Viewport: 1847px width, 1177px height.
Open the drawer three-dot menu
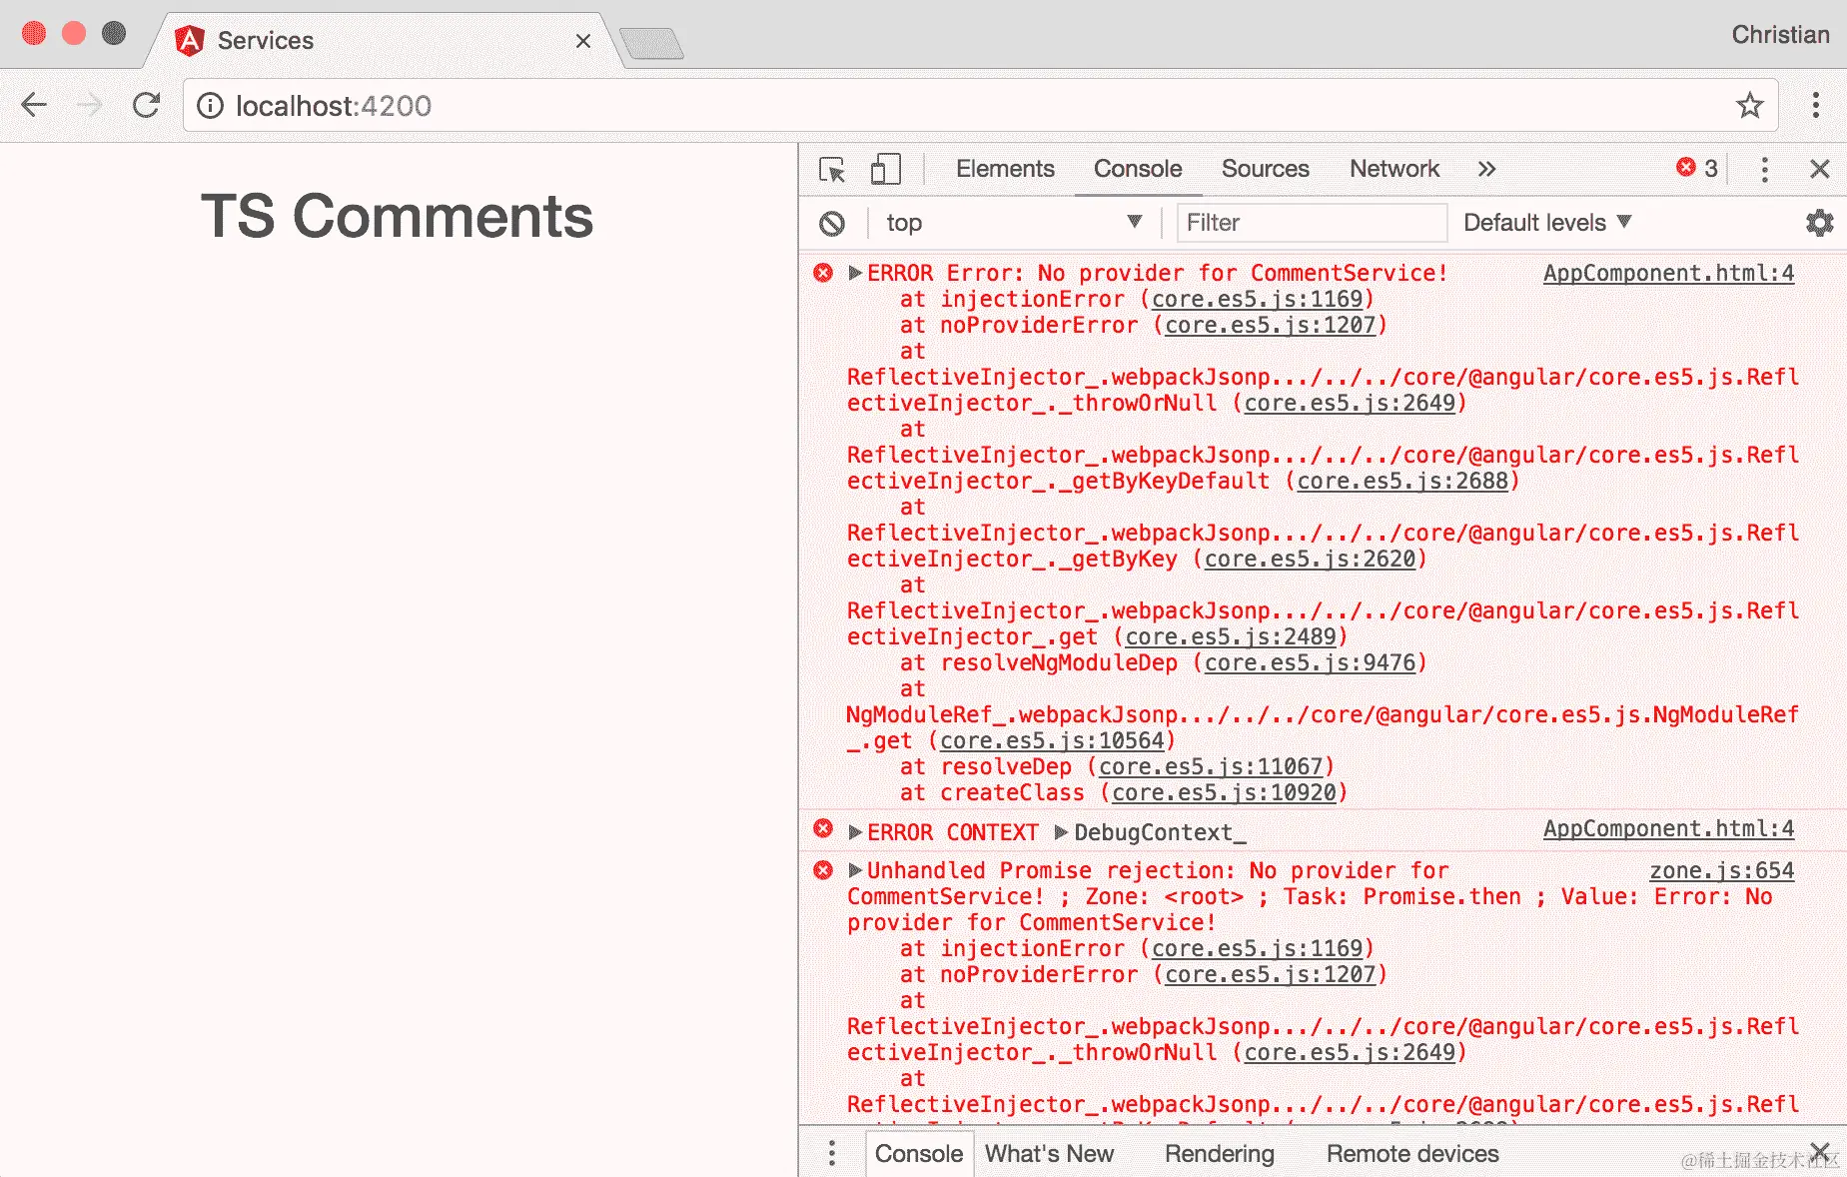point(831,1153)
